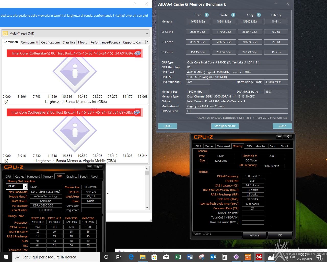Click Intel logo on Int bandwidth result
This screenshot has height=262, width=327.
(138, 53)
